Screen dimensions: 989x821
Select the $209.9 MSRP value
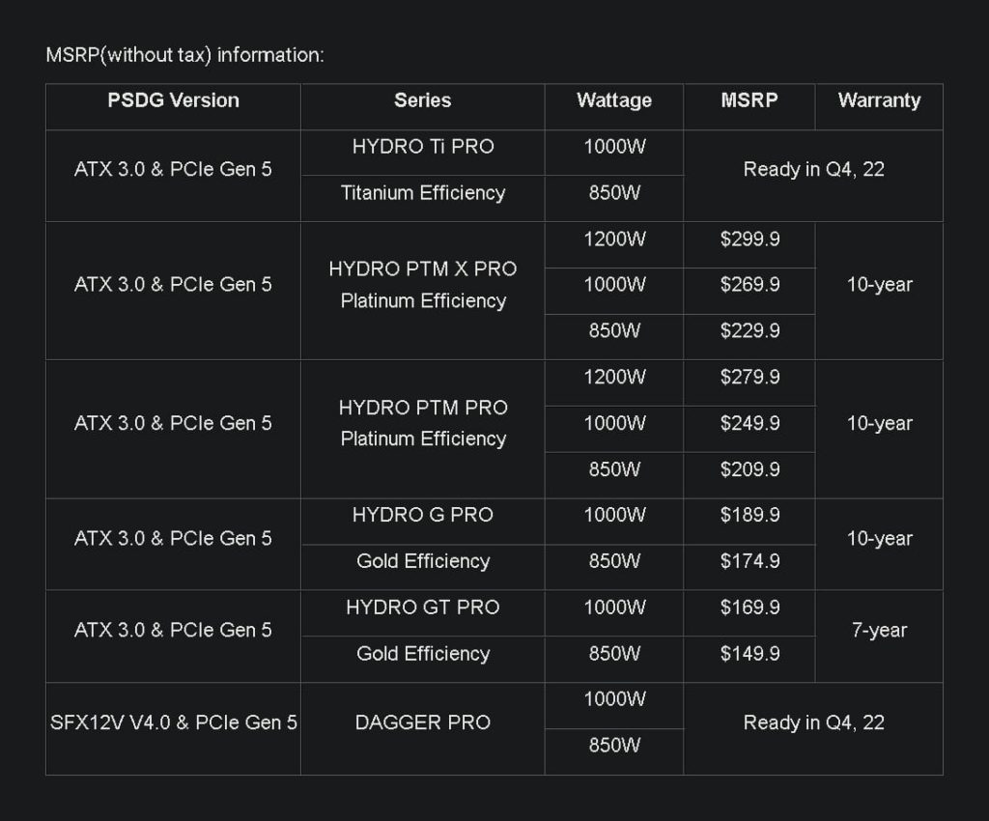pyautogui.click(x=749, y=469)
